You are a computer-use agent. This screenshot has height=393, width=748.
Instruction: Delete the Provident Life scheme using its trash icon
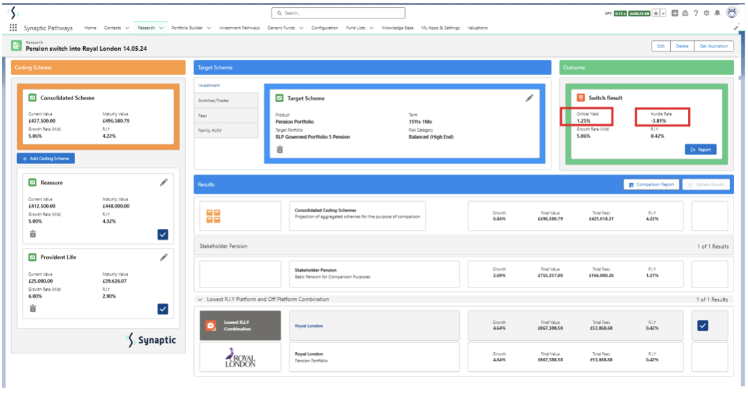click(33, 309)
